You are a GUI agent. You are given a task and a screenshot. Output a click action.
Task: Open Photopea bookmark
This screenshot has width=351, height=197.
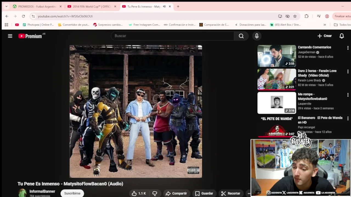(x=38, y=25)
